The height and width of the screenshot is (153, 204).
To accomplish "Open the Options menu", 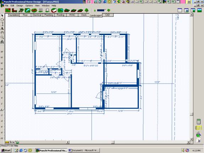I will pos(29,6).
